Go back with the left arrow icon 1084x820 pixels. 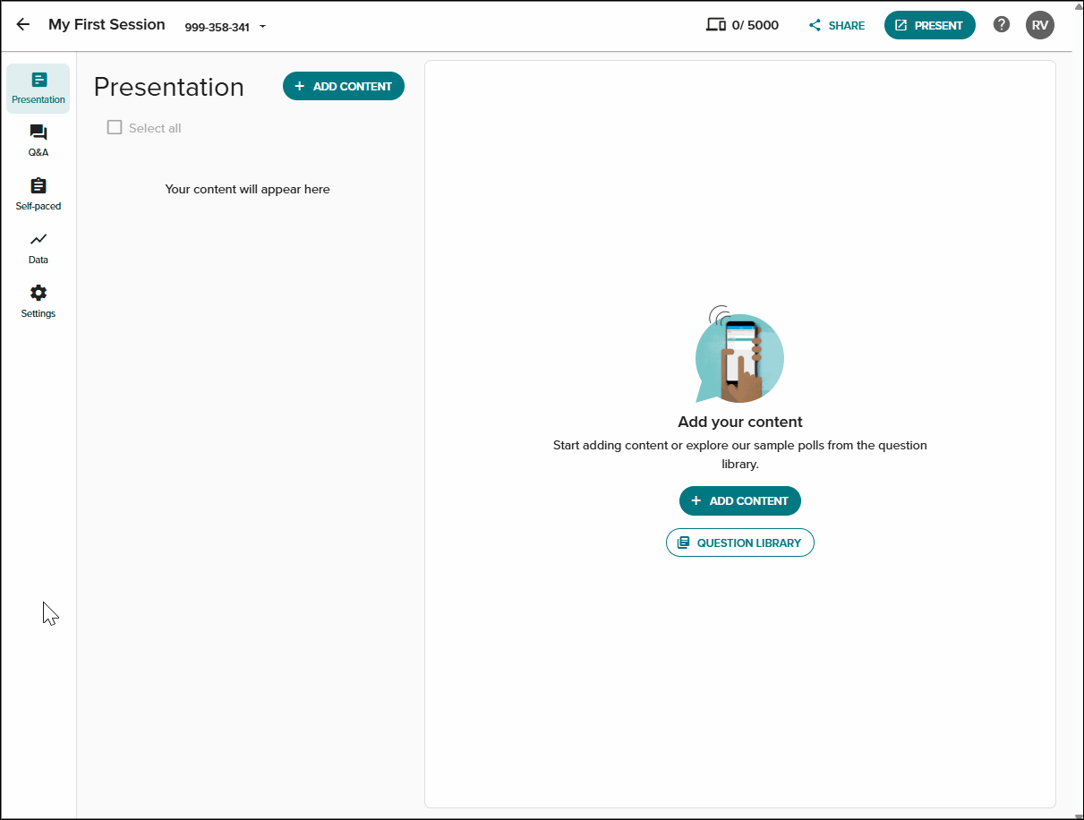(x=23, y=25)
